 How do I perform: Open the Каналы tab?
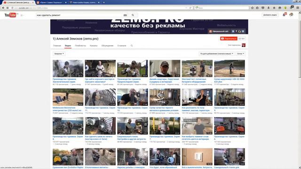click(94, 46)
